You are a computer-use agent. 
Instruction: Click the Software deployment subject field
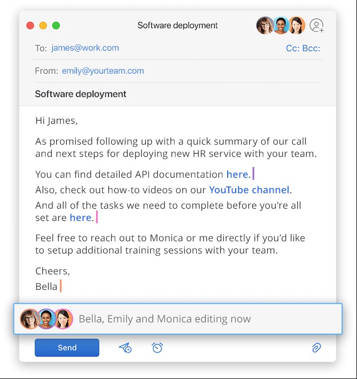click(81, 94)
